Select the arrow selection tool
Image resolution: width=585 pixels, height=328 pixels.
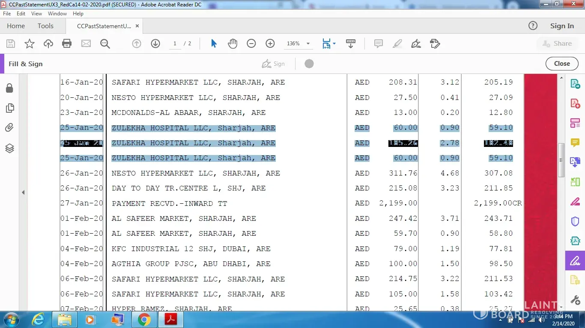pyautogui.click(x=214, y=44)
